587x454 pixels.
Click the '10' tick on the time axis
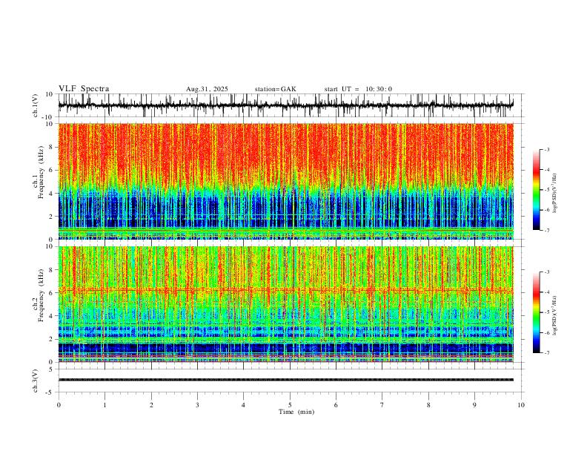[521, 405]
